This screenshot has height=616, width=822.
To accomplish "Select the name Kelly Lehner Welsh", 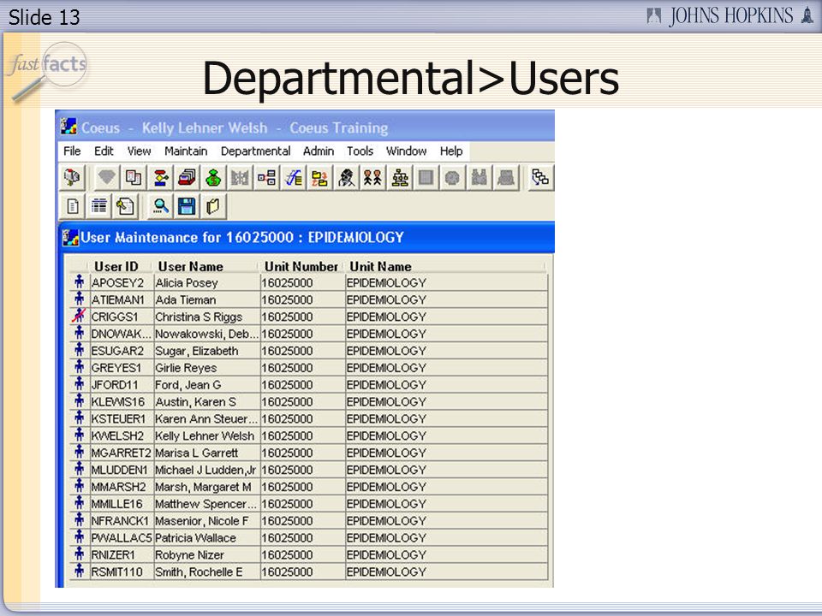I will coord(205,435).
